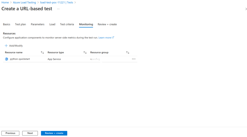Click the Create a URL-based test title

27,9
